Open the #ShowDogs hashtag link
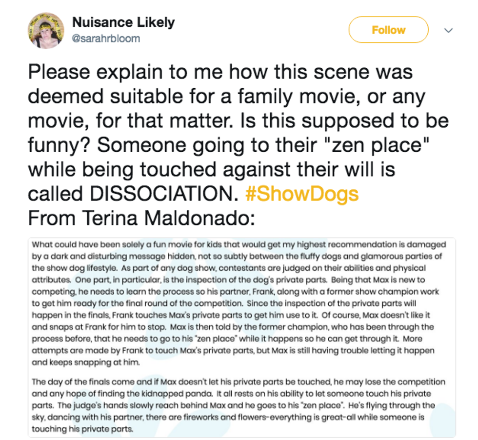Image resolution: width=478 pixels, height=440 pixels. coord(302,193)
